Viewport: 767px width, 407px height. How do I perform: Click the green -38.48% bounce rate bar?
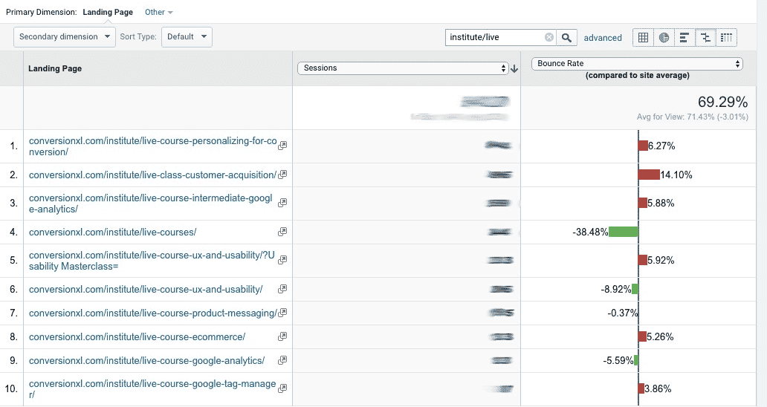tap(623, 232)
